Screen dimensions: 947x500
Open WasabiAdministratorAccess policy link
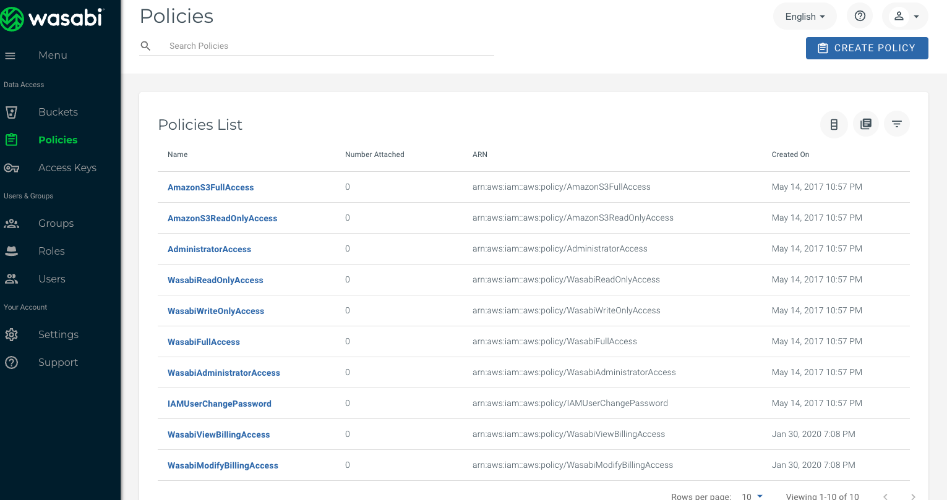pos(224,373)
